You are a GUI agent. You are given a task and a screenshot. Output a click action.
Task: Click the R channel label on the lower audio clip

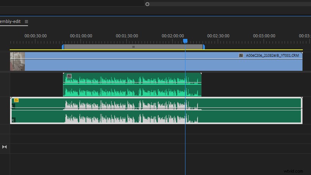[x=13, y=120]
